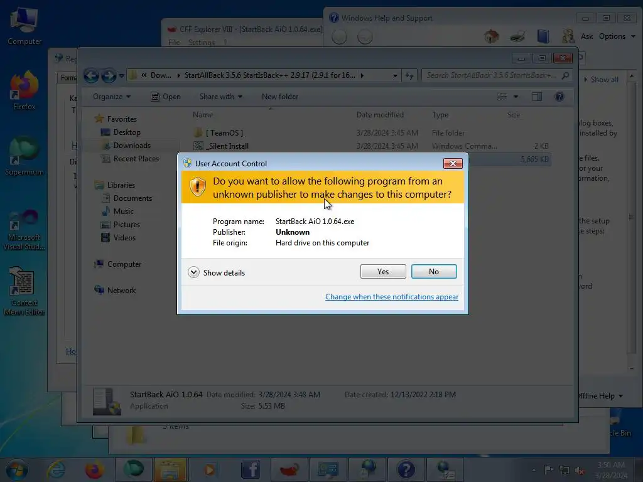Open the address bar history dropdown
Screen dimensions: 643x482
[x=395, y=75]
